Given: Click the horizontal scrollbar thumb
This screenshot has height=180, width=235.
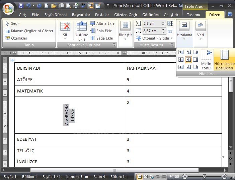Looking at the screenshot, I should 114,170.
